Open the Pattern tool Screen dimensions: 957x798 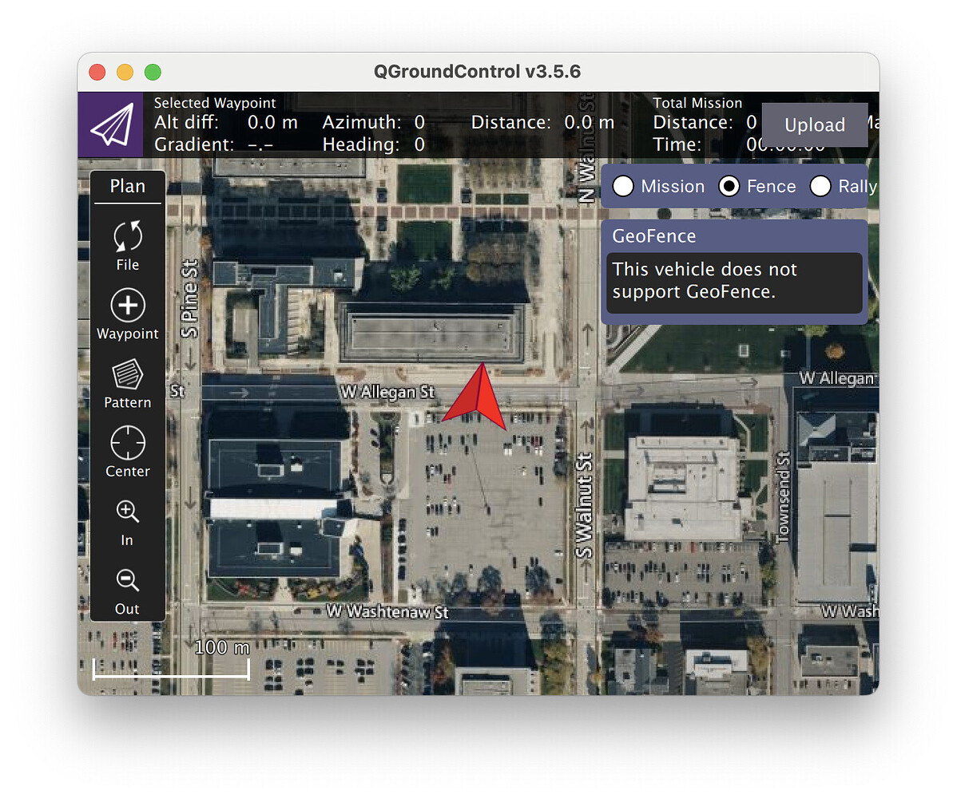click(x=127, y=383)
